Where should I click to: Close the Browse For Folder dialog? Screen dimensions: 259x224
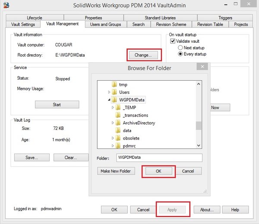(202, 66)
